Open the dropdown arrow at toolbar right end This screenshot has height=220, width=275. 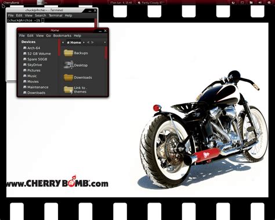[105, 42]
